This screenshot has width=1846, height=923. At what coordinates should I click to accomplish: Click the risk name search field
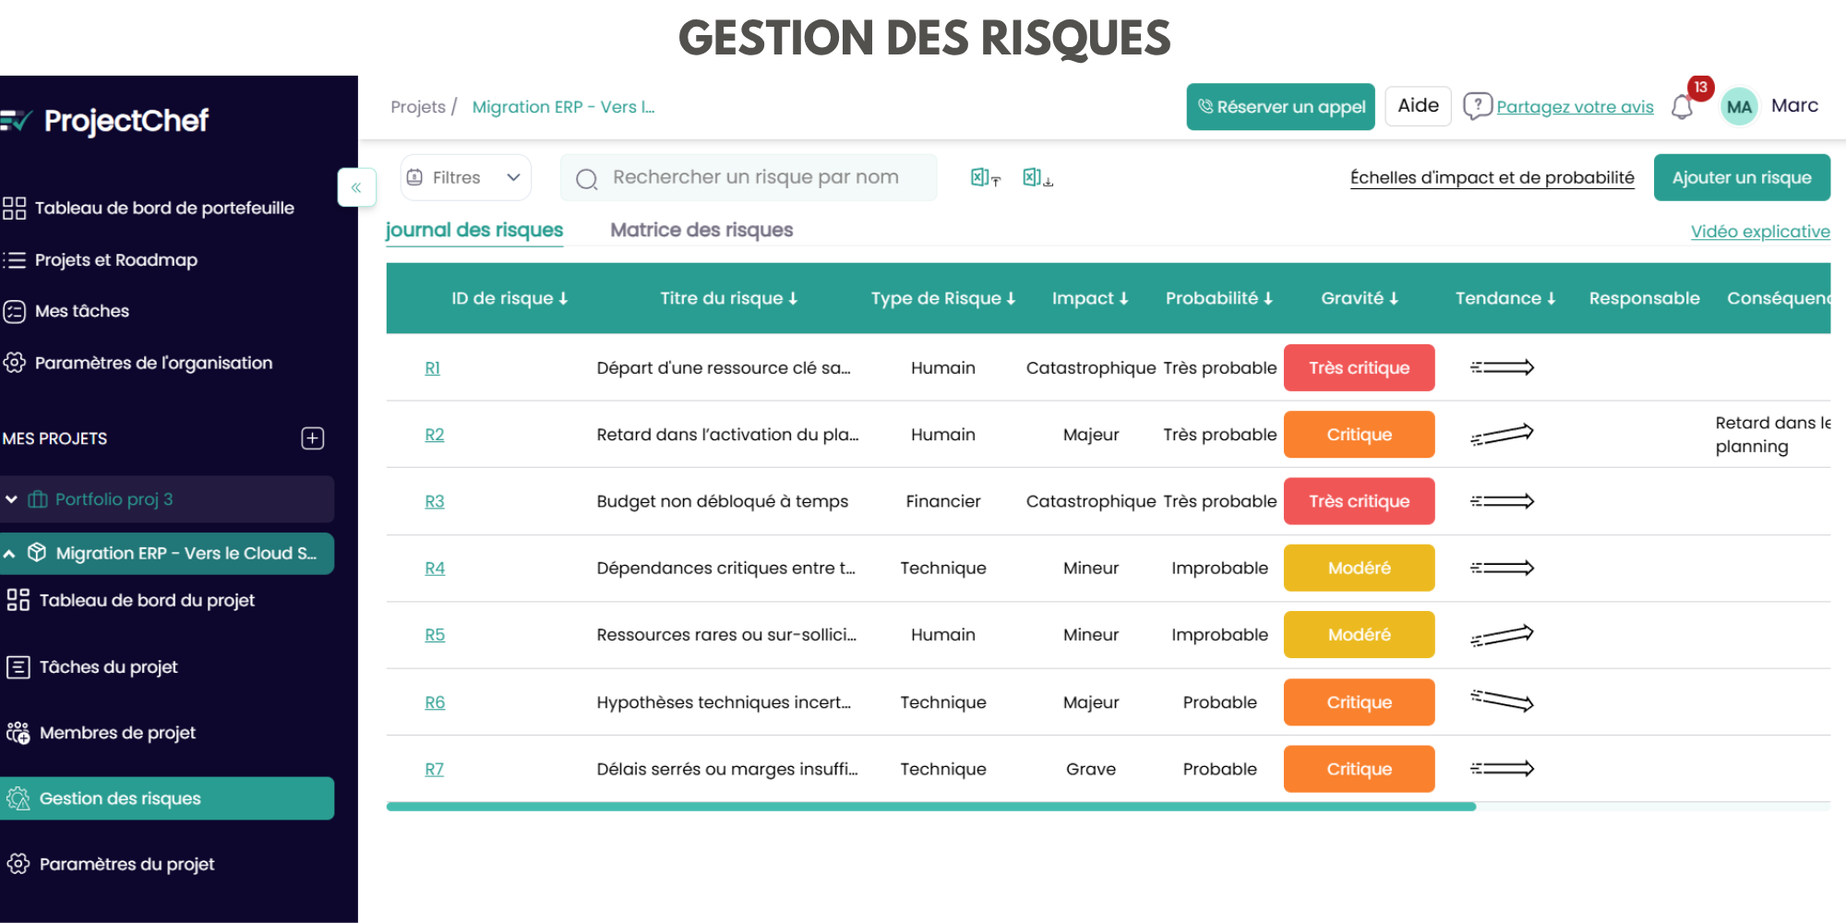(749, 177)
